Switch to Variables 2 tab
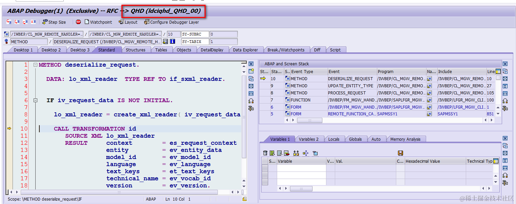The width and height of the screenshot is (516, 204). tap(308, 139)
